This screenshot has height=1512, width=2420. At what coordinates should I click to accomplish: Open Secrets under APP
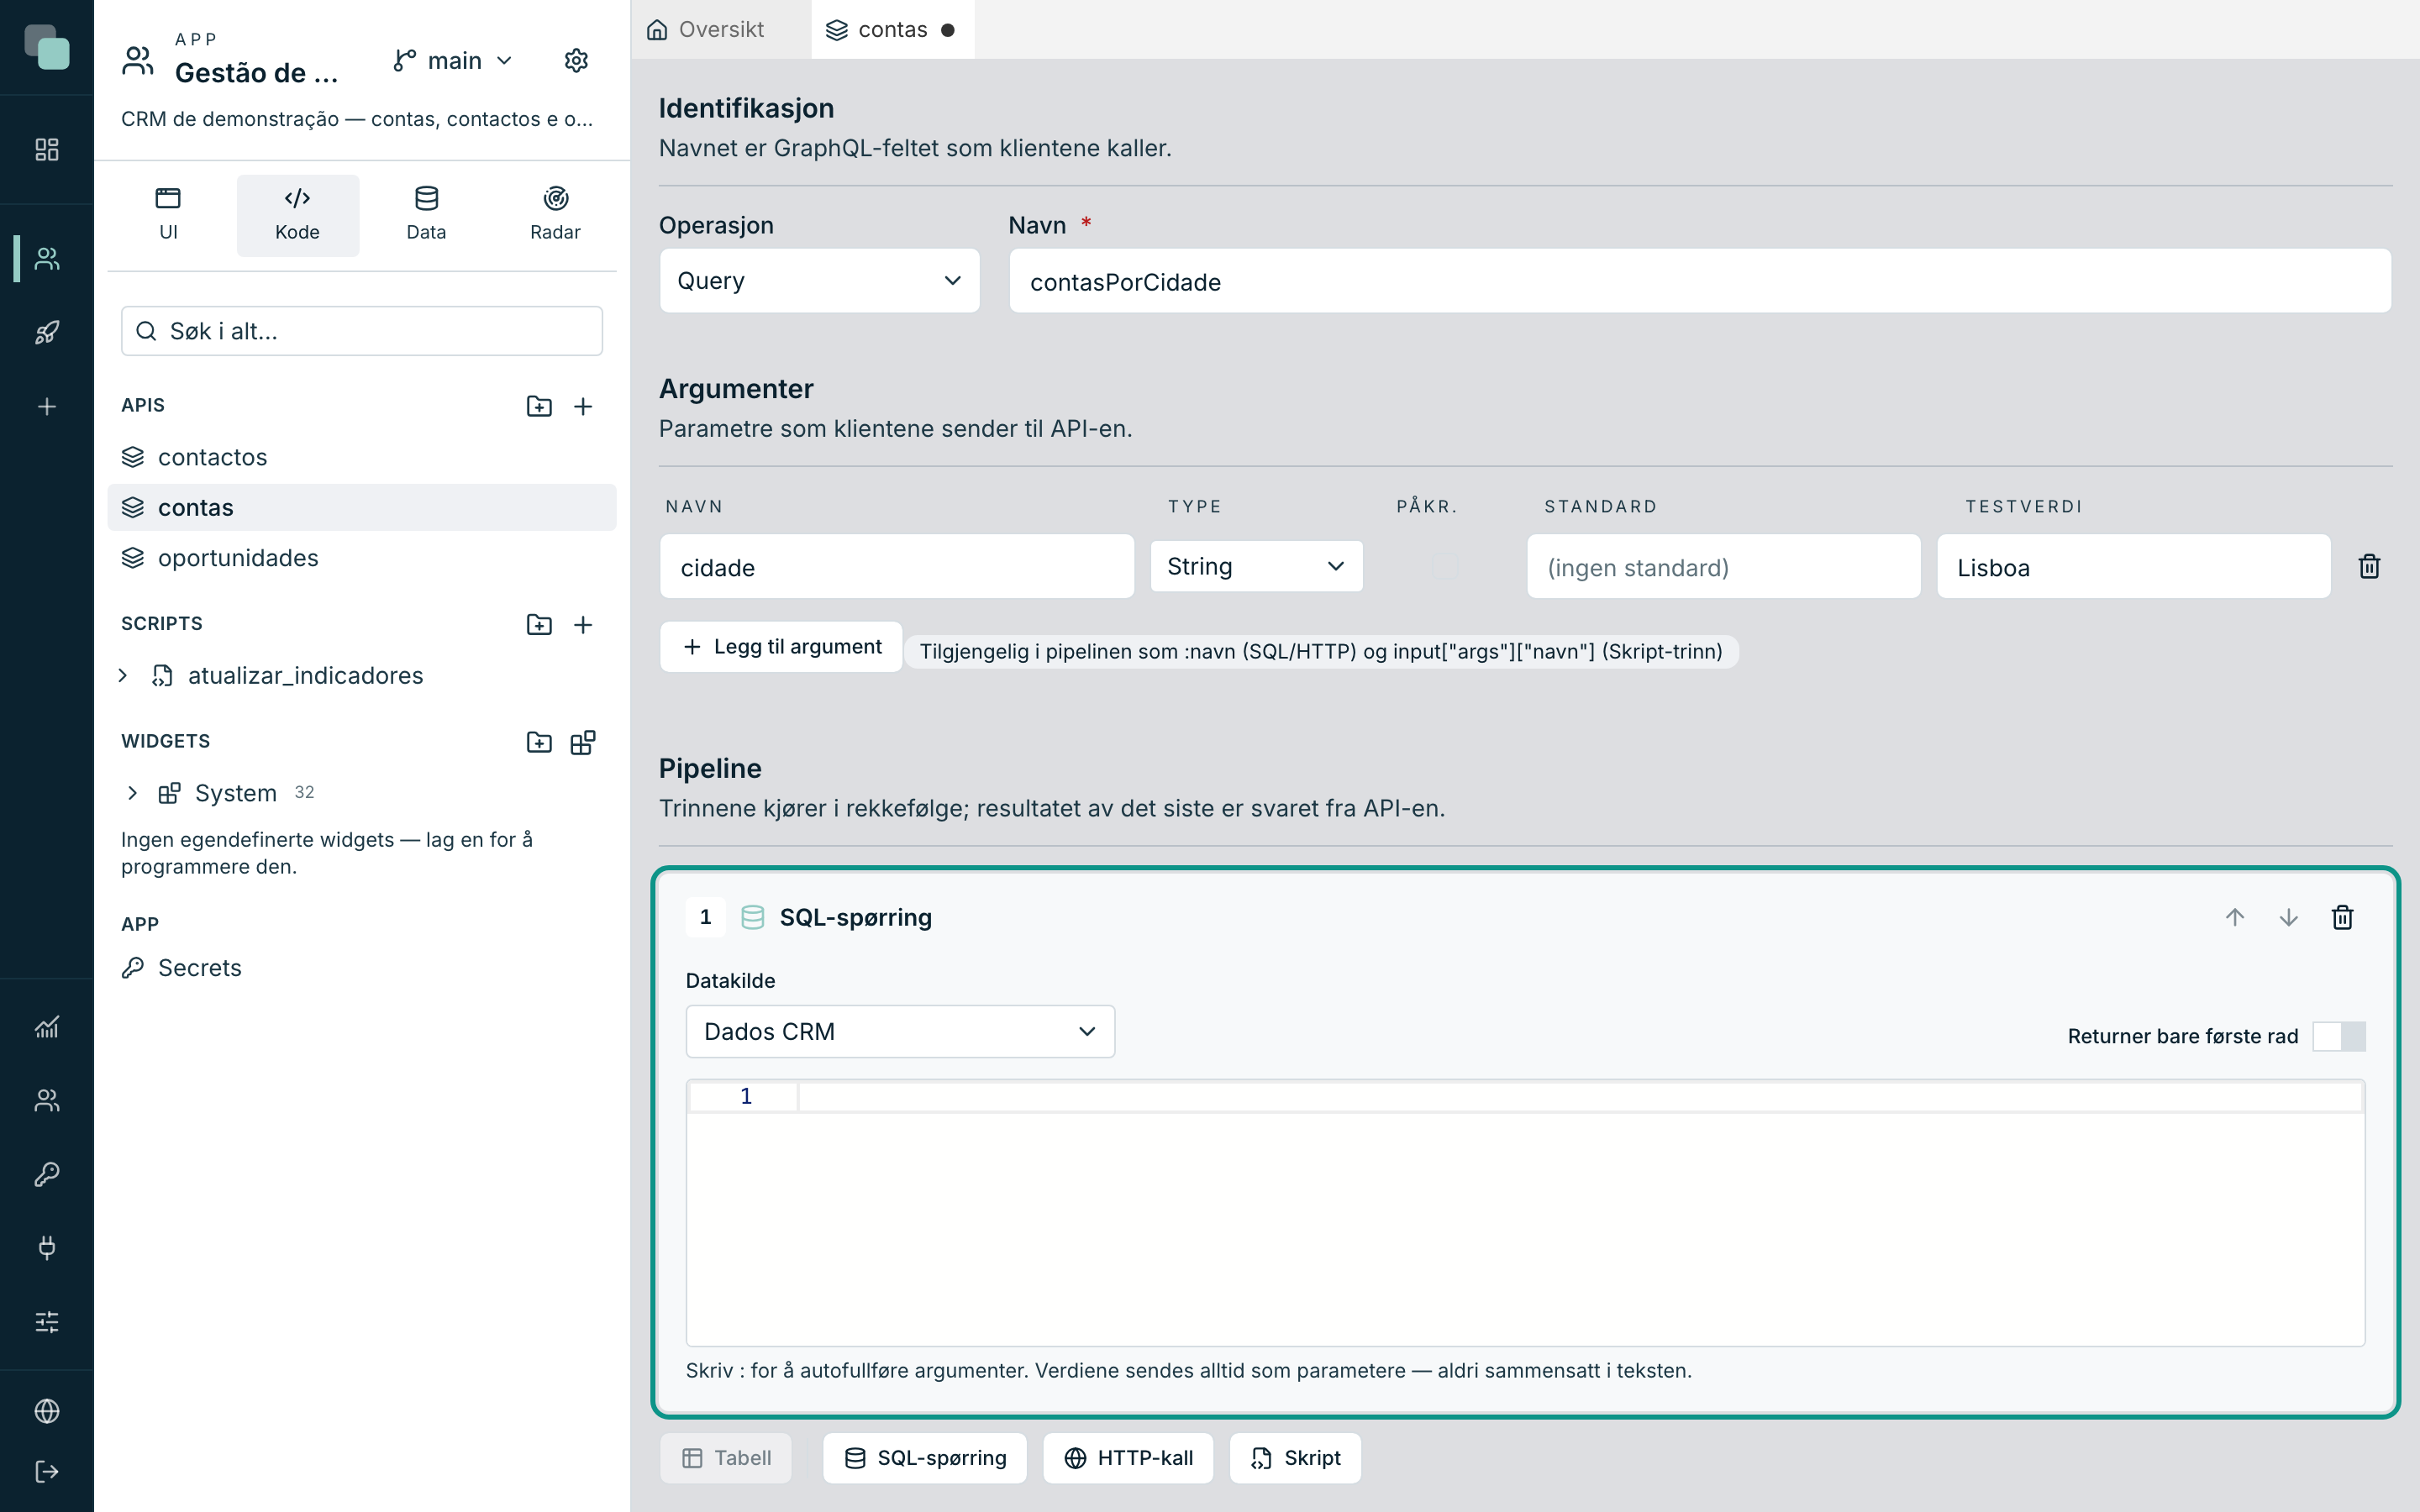click(362, 968)
